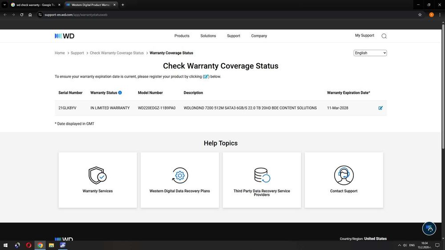Image resolution: width=445 pixels, height=250 pixels.
Task: Open the site search magnifier icon
Action: (384, 36)
